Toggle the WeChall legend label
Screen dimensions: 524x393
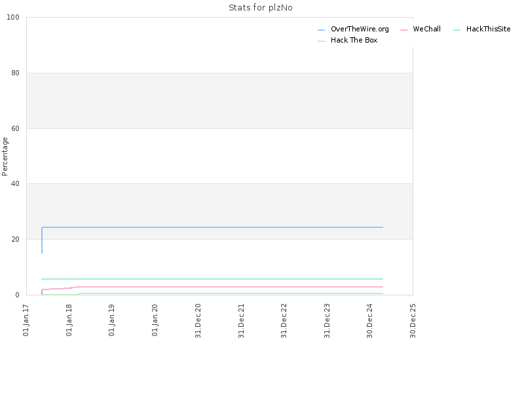tap(427, 29)
